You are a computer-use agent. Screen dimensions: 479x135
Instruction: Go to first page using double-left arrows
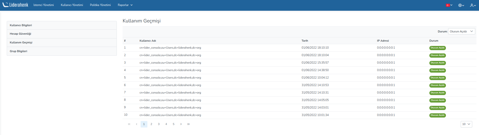129,124
